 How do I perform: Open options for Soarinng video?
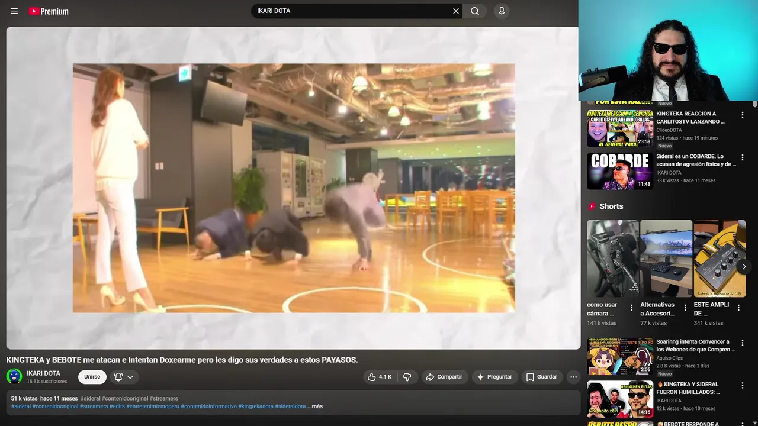[x=743, y=343]
